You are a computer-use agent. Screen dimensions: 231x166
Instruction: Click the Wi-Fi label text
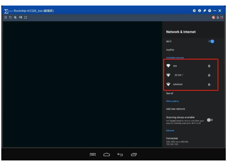point(169,41)
